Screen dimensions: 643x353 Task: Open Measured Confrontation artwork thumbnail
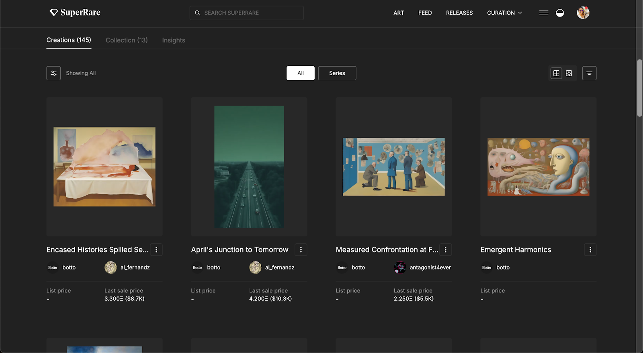[394, 167]
